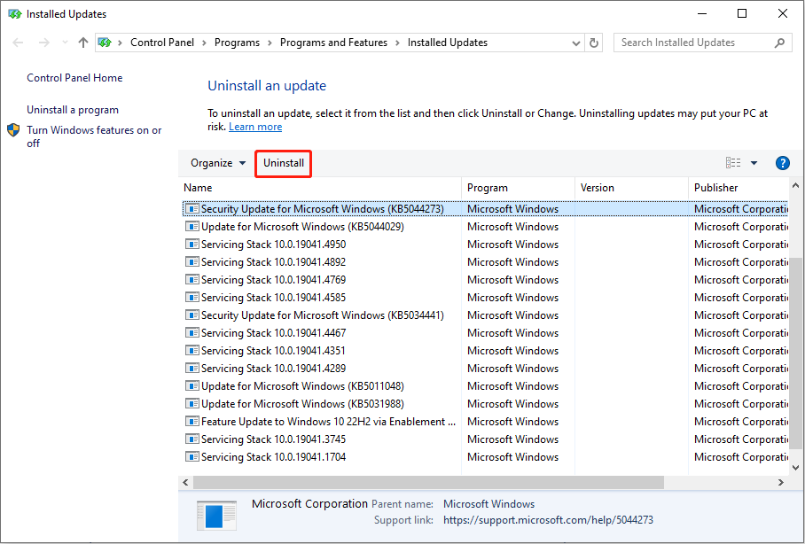This screenshot has width=805, height=544.
Task: Click the icon beside Servicing Stack 10.0.19041.4950
Action: point(192,245)
